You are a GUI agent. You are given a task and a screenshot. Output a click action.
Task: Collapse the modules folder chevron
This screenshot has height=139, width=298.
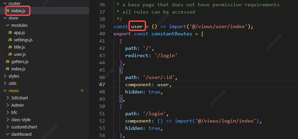(x=7, y=25)
